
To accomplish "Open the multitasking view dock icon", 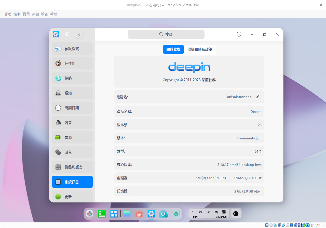I will 114,214.
